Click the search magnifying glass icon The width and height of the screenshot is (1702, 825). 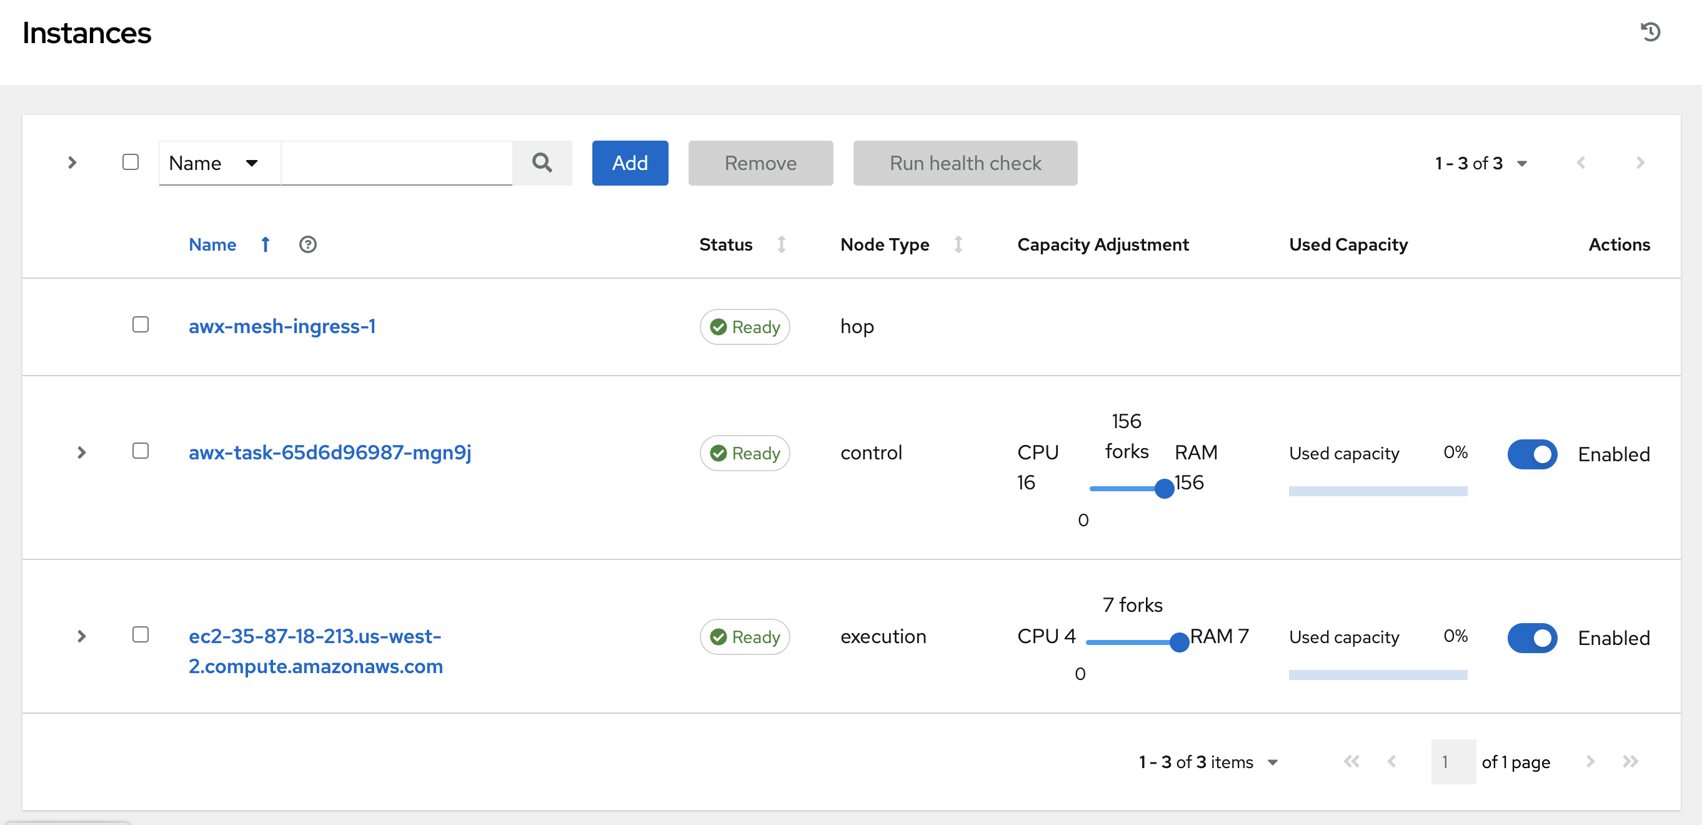(x=542, y=162)
